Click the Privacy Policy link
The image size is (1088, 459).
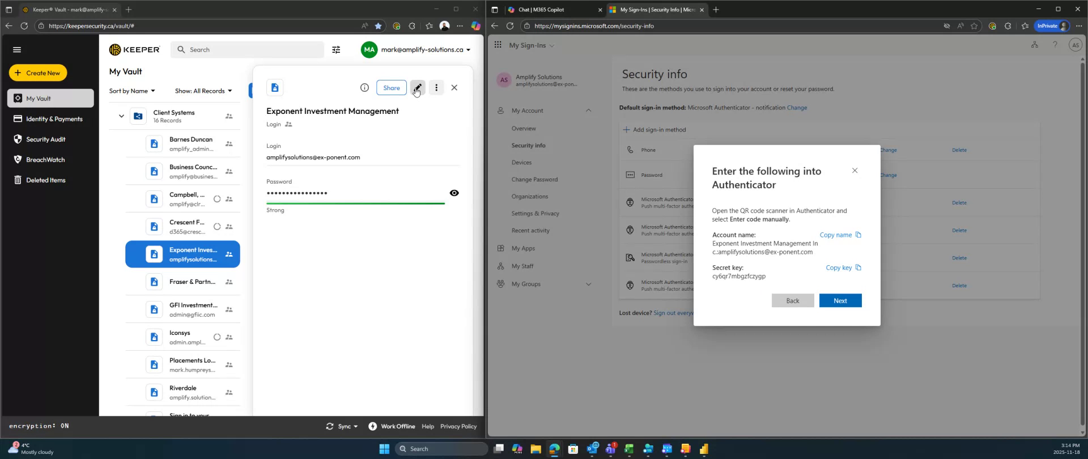click(458, 427)
